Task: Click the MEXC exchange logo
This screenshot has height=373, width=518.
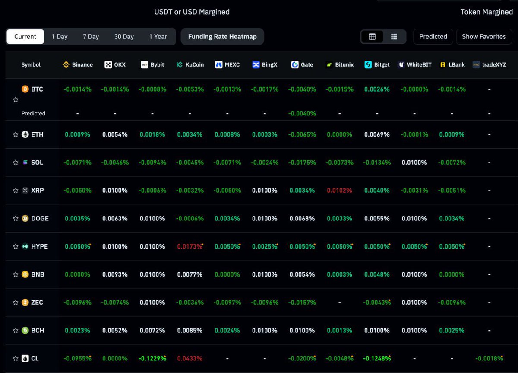Action: coord(218,65)
